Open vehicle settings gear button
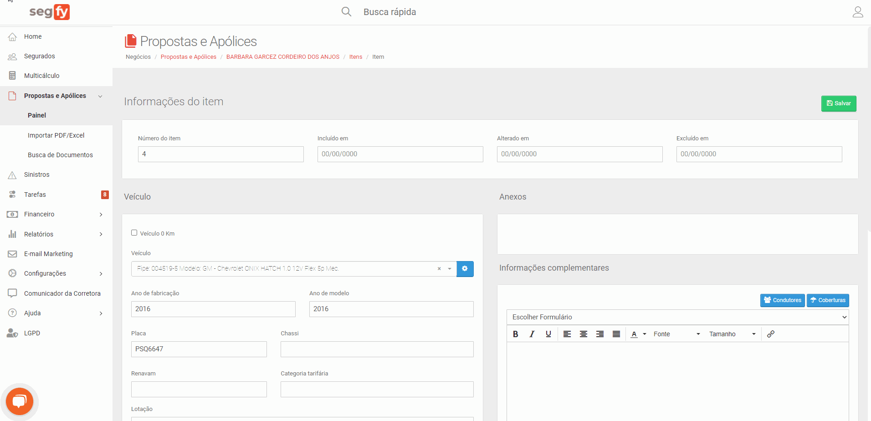The width and height of the screenshot is (871, 421). (x=465, y=269)
